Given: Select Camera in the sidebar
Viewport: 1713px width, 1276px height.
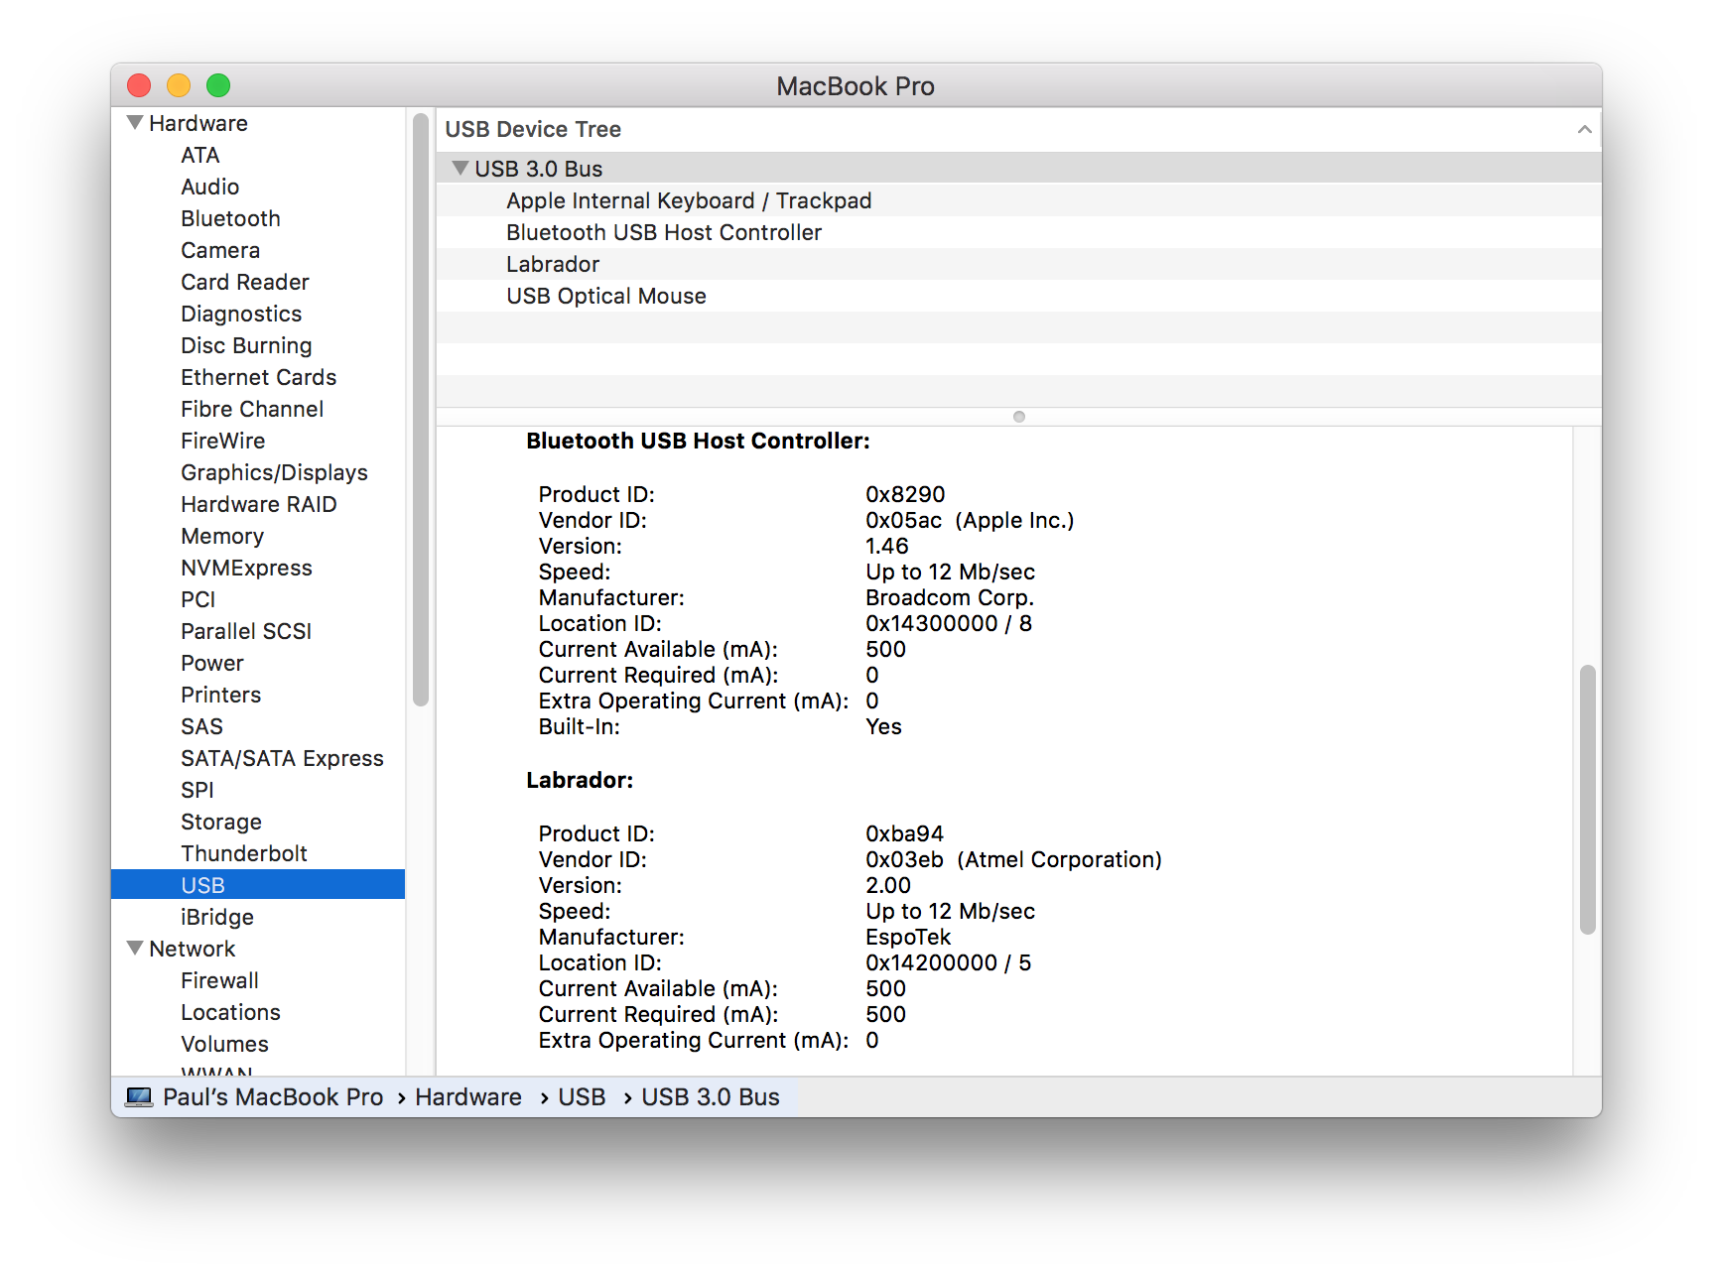Looking at the screenshot, I should tap(220, 251).
